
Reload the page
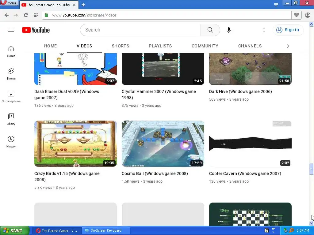(26, 15)
